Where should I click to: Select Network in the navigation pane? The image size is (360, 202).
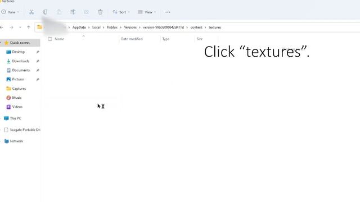pos(16,141)
